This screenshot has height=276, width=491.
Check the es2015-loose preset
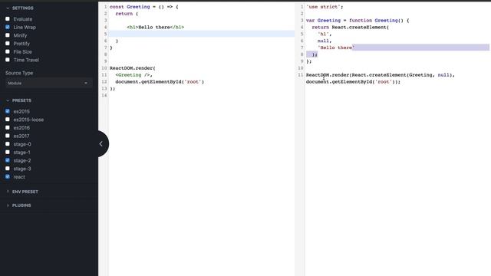click(8, 120)
